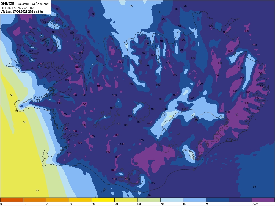Click the dark orange 0-10 legend swatch

pos(12,200)
